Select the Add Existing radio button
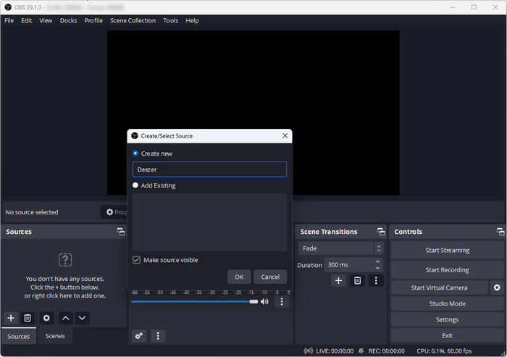The width and height of the screenshot is (507, 357). (136, 185)
